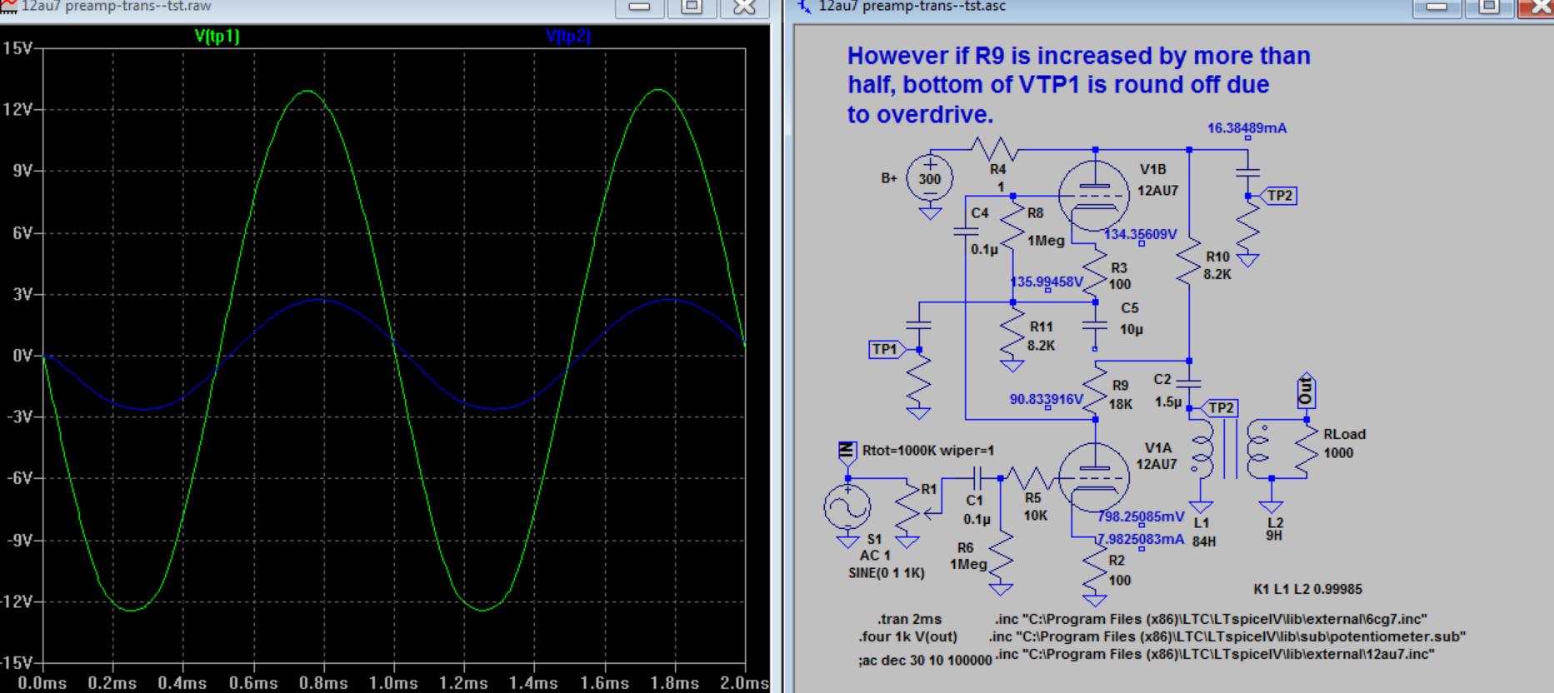The image size is (1554, 693).
Task: Click the .four 1k V(out) directive
Action: point(908,636)
